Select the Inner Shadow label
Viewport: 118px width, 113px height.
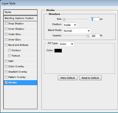point(16,29)
